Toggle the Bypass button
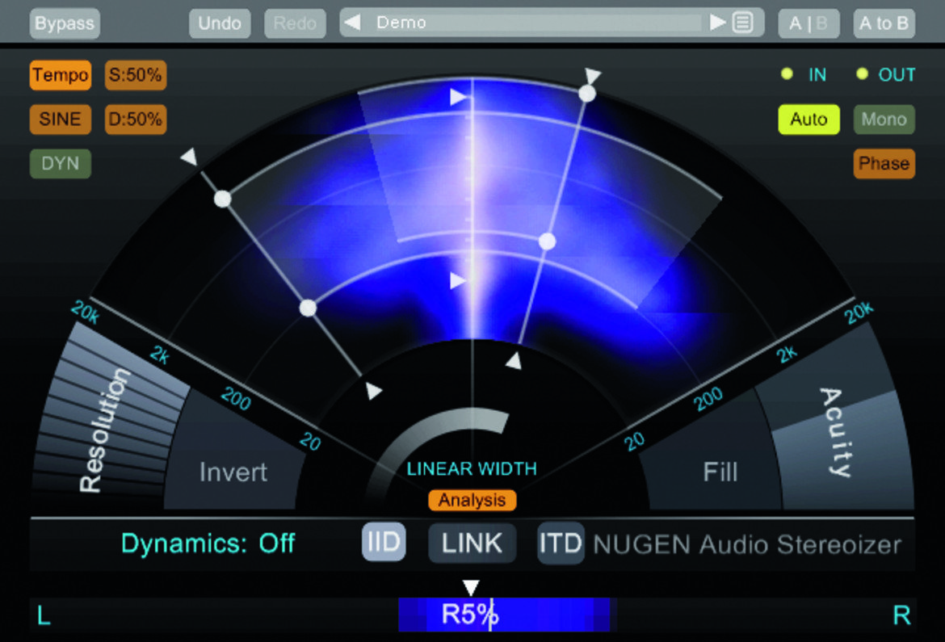Viewport: 945px width, 642px height. pyautogui.click(x=65, y=23)
